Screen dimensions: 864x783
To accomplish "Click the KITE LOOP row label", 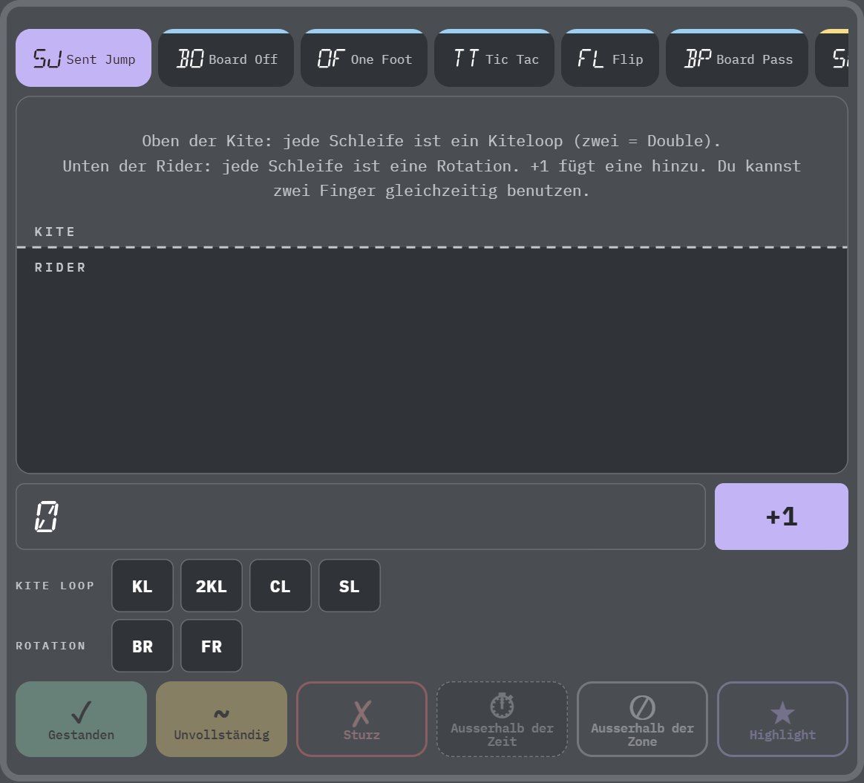I will (55, 586).
